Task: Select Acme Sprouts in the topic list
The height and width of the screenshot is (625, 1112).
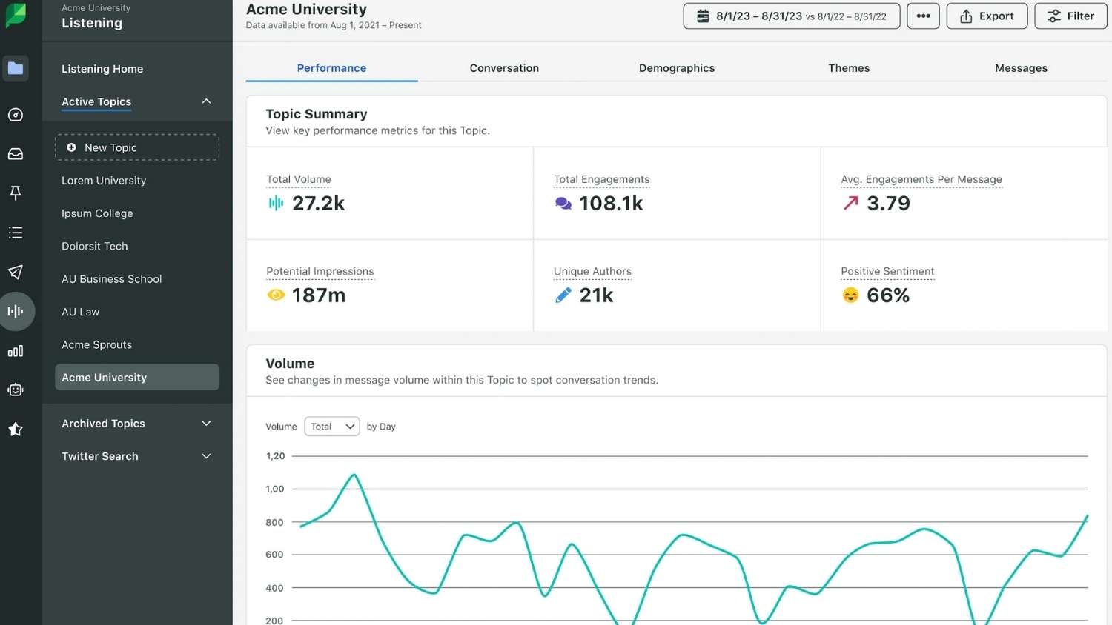Action: coord(96,344)
